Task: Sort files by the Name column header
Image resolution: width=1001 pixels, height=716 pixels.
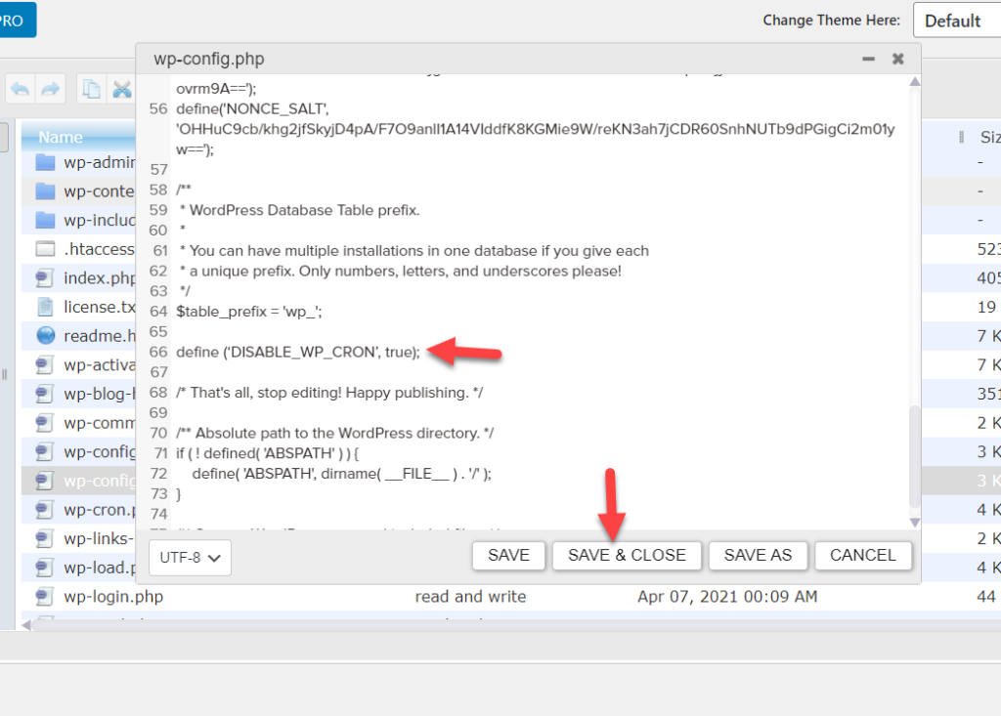Action: pos(61,137)
